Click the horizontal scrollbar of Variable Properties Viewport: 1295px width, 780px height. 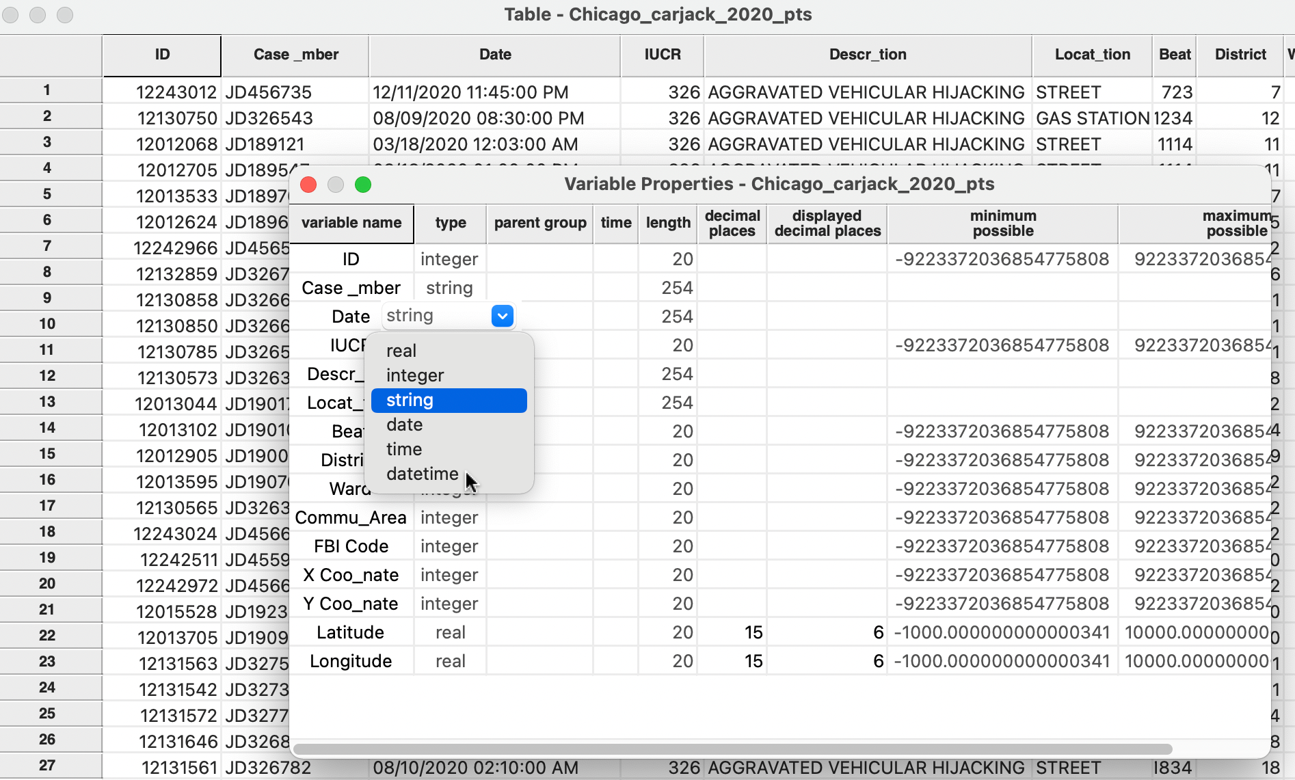click(x=732, y=749)
